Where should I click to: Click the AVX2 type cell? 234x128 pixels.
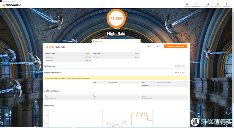(116, 99)
